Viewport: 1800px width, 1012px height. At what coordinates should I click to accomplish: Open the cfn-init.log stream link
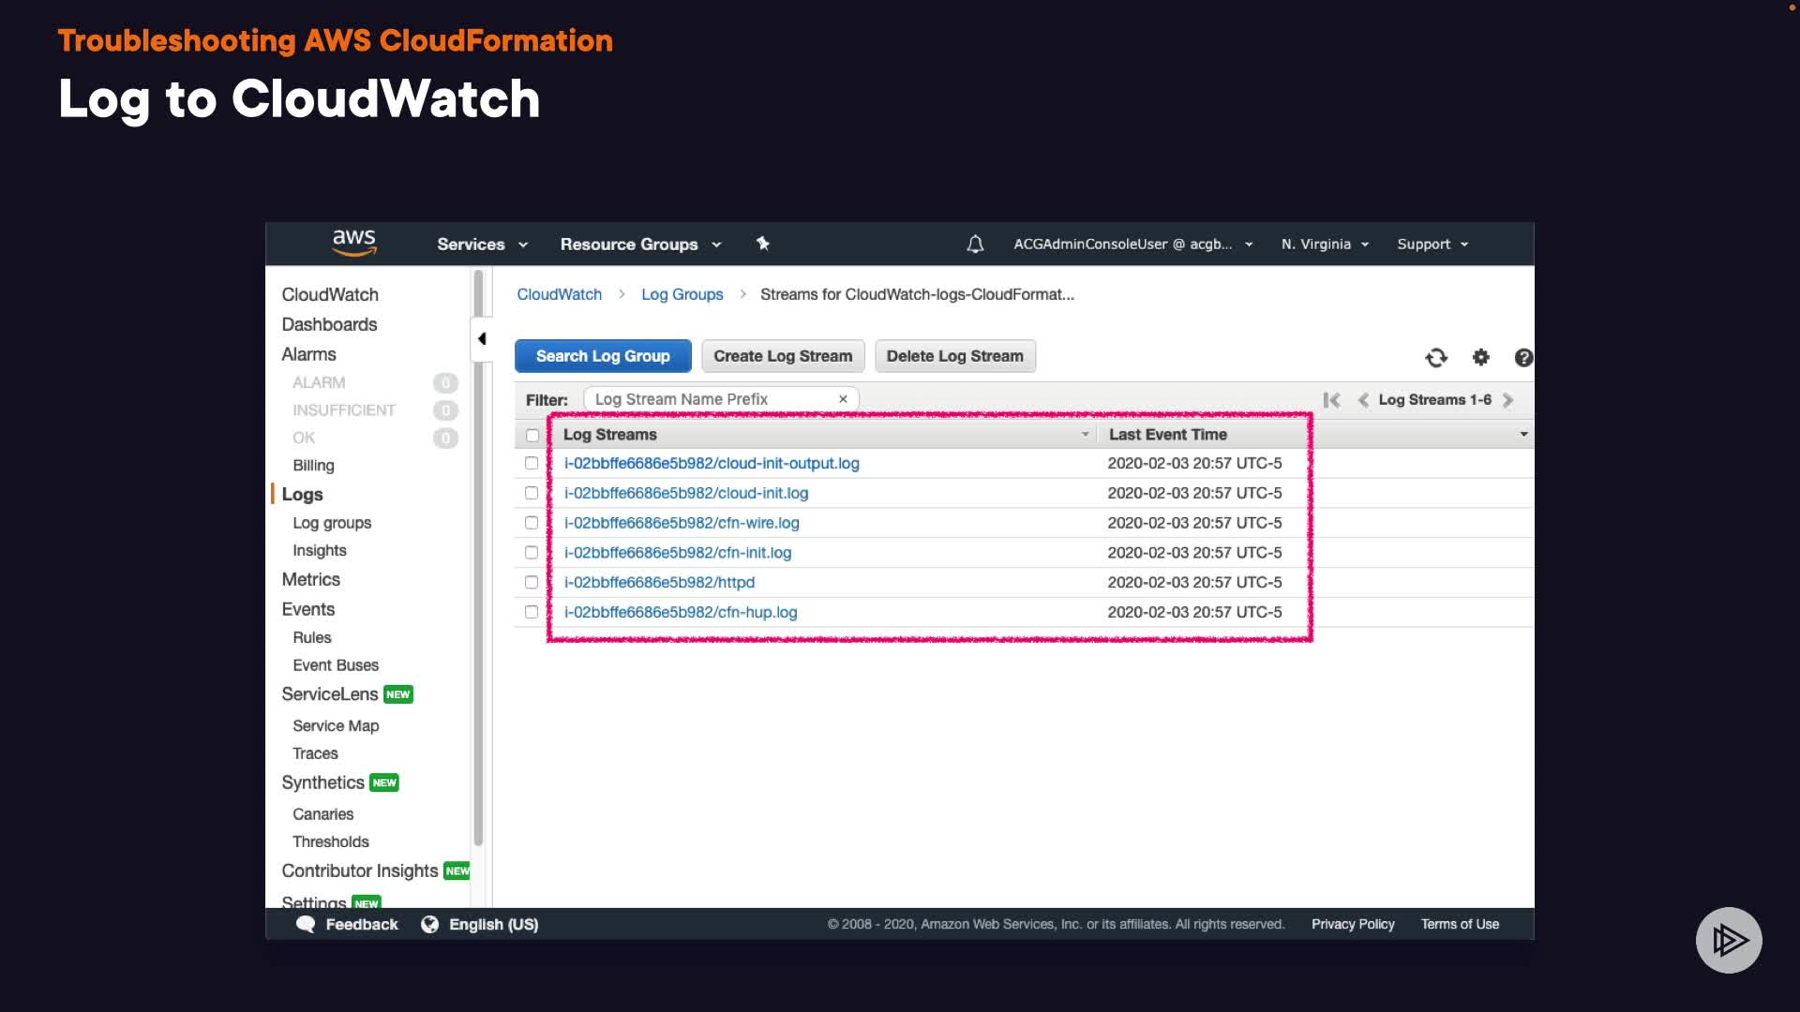pyautogui.click(x=678, y=553)
